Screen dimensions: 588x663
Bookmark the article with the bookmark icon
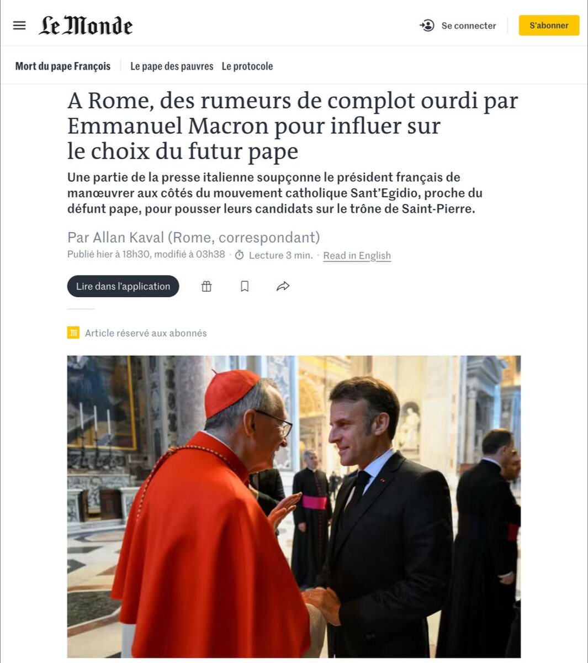[x=245, y=286]
